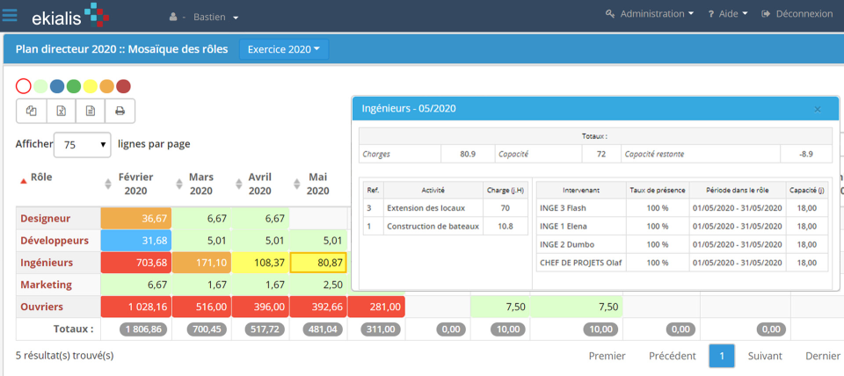Viewport: 844px width, 376px height.
Task: Select the white red-outlined color filter
Action: 24,86
